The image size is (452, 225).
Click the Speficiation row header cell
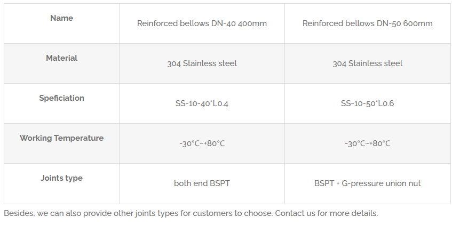tap(61, 98)
